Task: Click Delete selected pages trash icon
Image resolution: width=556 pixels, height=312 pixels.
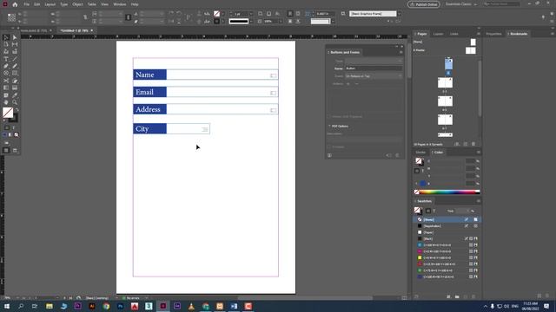Action: click(x=473, y=145)
